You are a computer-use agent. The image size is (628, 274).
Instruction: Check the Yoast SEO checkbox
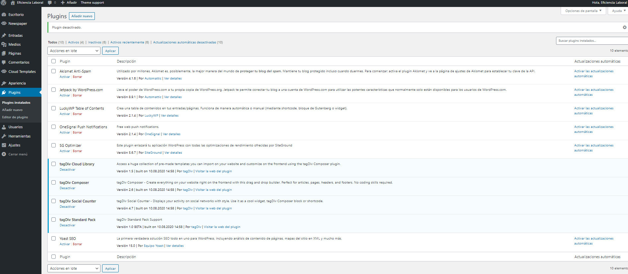coord(53,238)
